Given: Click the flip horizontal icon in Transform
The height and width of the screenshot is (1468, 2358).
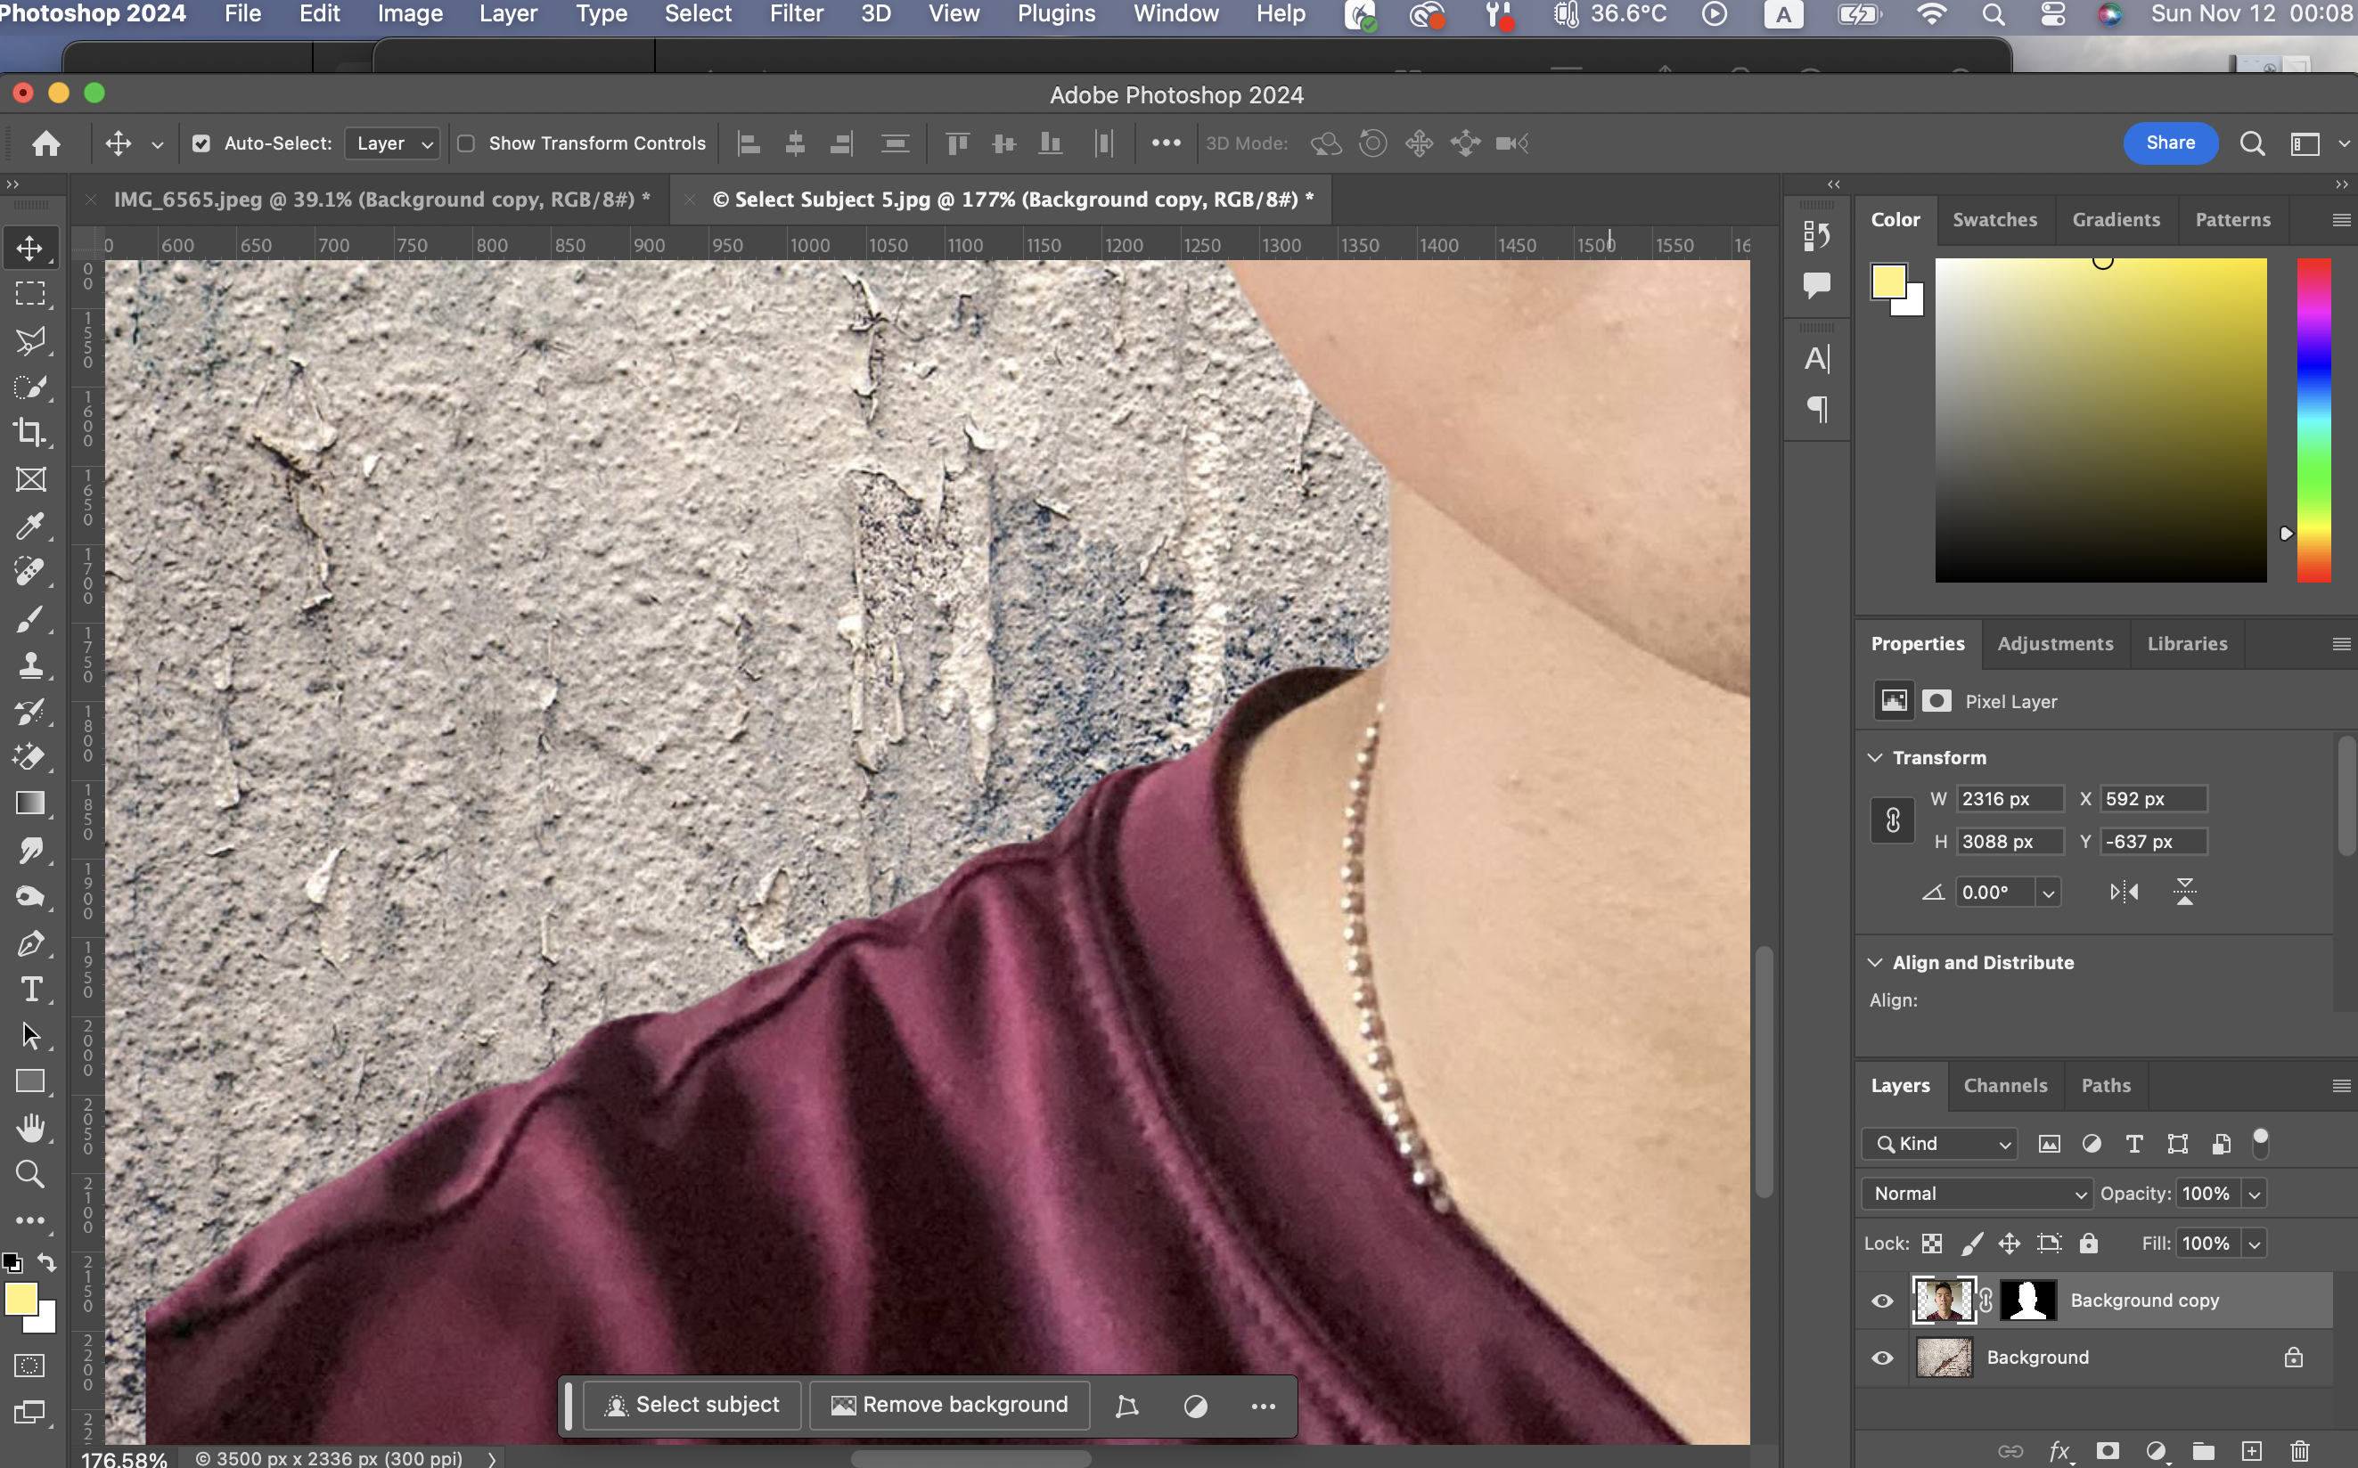Looking at the screenshot, I should tap(2124, 893).
